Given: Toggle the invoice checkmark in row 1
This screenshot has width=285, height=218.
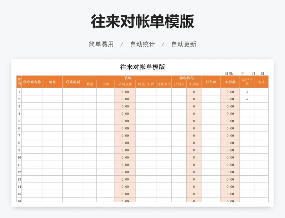Looking at the screenshot, I should 247,92.
